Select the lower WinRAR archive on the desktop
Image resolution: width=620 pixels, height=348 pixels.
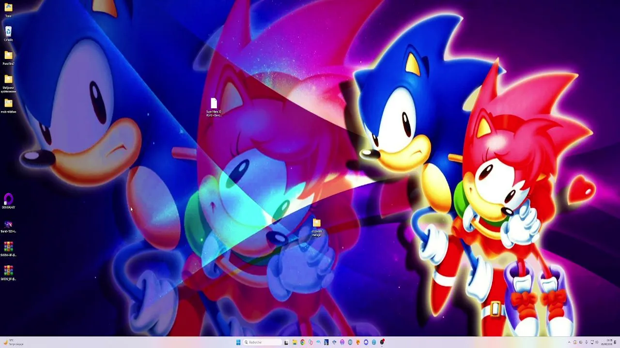click(8, 274)
